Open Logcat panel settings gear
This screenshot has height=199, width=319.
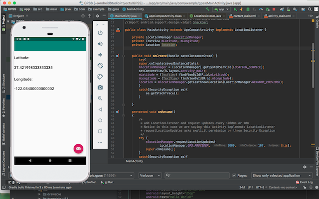coord(305,167)
